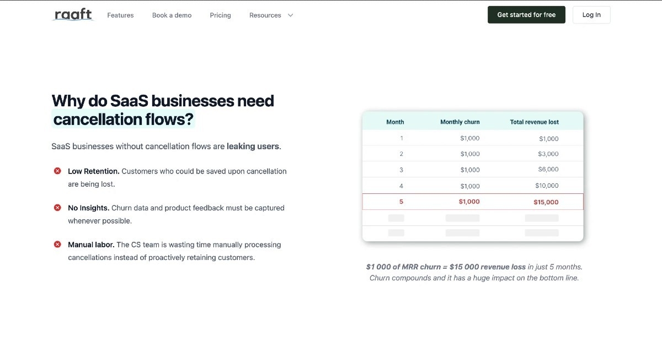Click Get started for free button
Image resolution: width=662 pixels, height=347 pixels.
[526, 15]
